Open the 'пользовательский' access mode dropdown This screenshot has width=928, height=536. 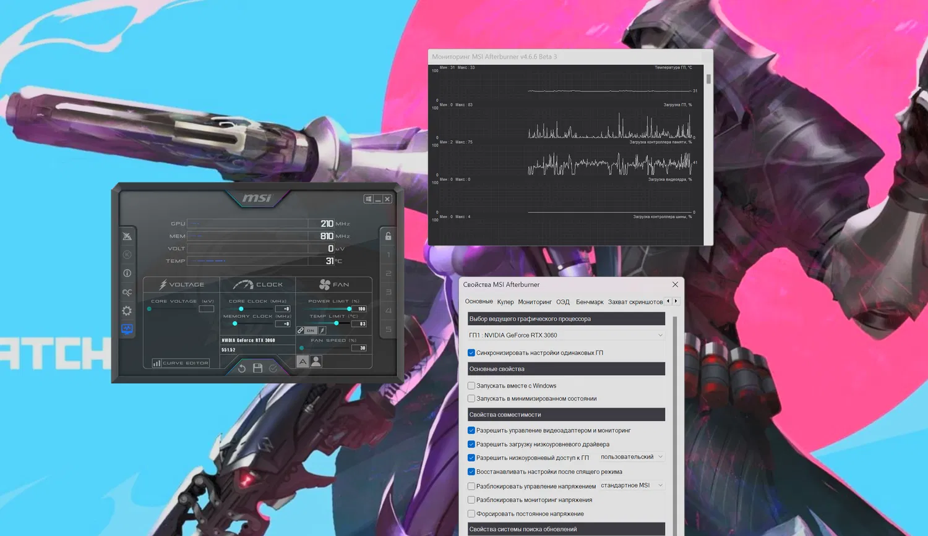[x=632, y=457]
